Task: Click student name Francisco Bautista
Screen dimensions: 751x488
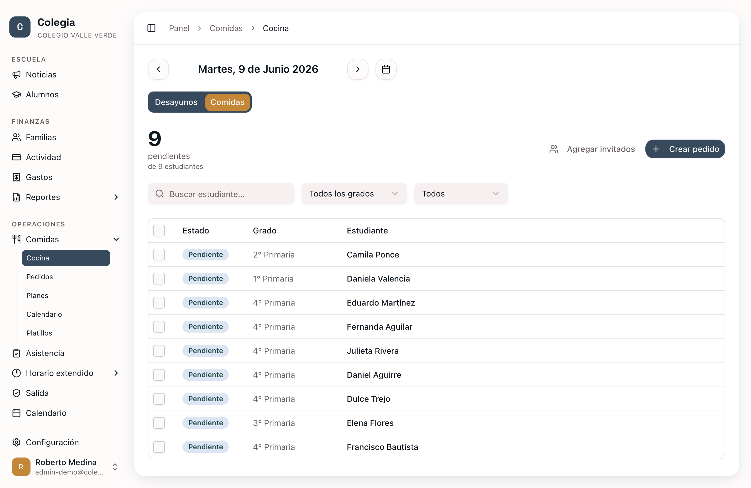Action: (382, 447)
